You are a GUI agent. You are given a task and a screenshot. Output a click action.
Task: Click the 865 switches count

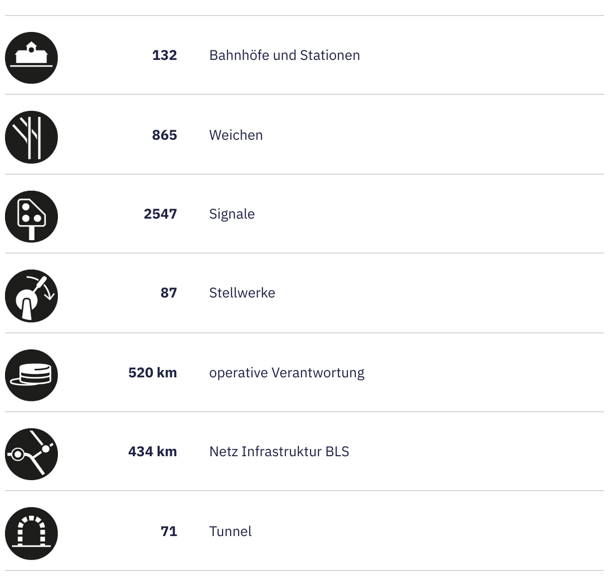(164, 135)
